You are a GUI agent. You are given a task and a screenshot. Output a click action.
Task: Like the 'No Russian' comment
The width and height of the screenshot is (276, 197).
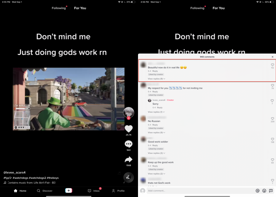pos(272,119)
